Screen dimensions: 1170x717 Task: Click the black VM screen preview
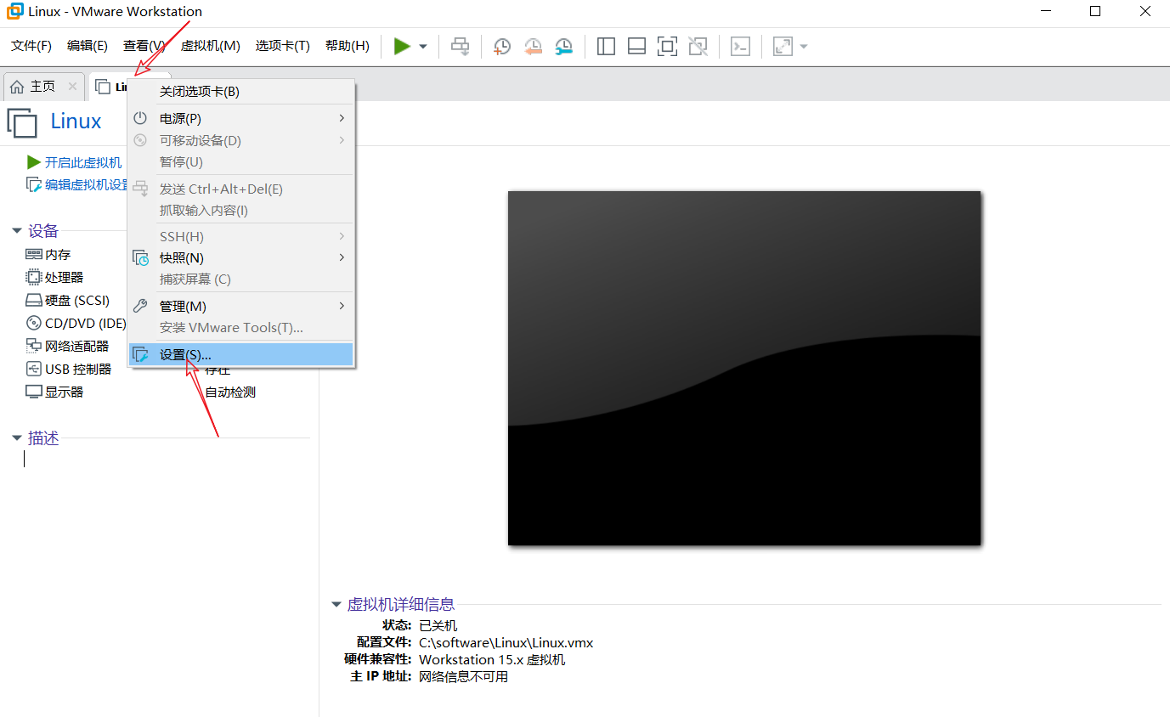point(744,368)
